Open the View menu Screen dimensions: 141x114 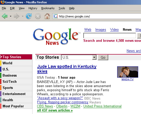point(22,8)
